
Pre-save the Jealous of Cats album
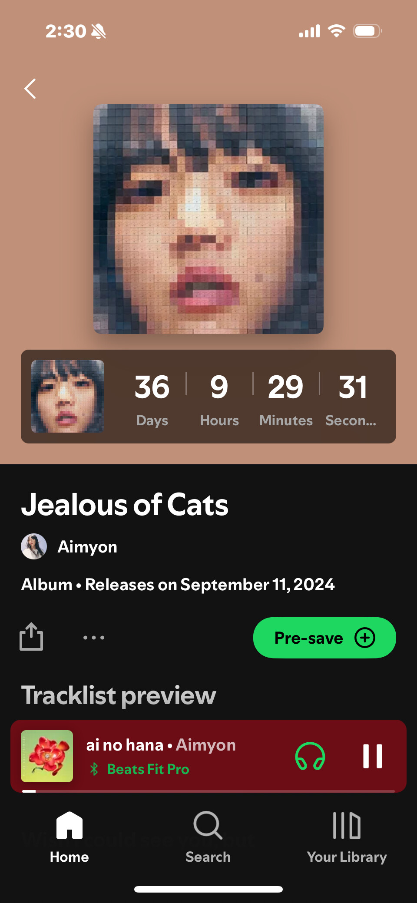324,638
